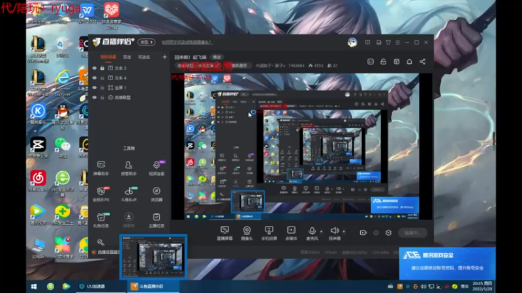This screenshot has width=522, height=293.
Task: Click the layout grid icon above preview
Action: pos(397,62)
